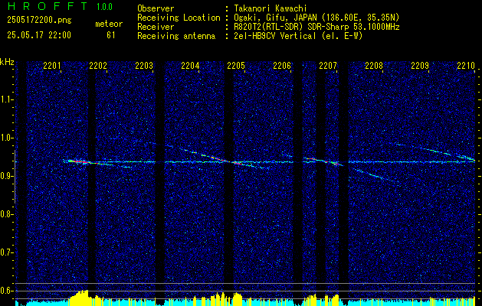
Task: Click the meteor count value 61
Action: pyautogui.click(x=111, y=35)
